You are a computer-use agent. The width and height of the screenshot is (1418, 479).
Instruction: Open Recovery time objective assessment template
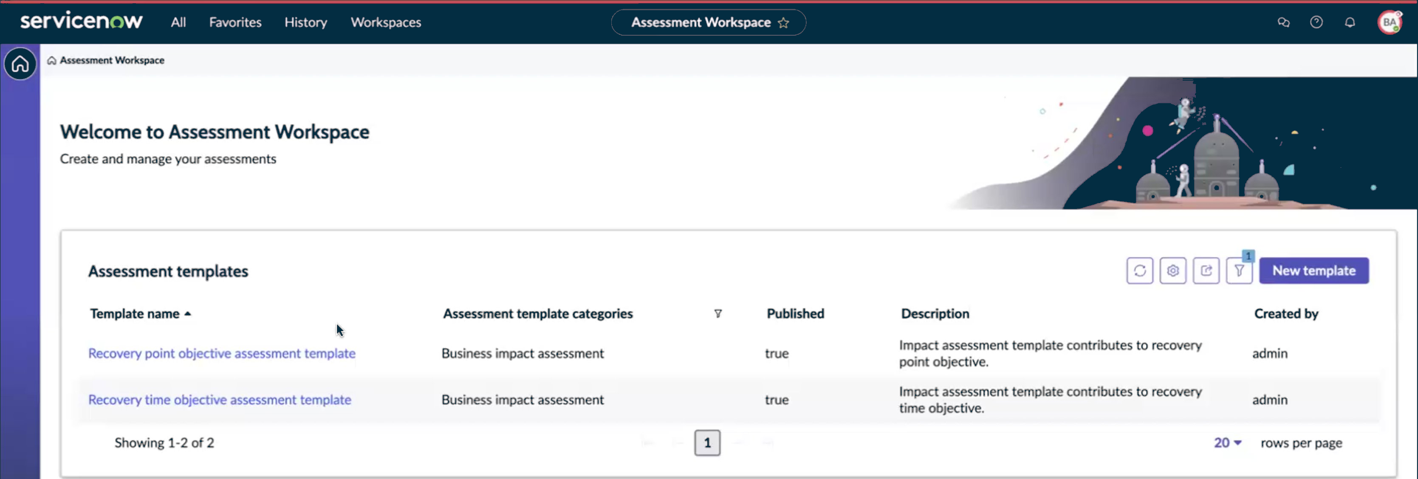pyautogui.click(x=220, y=400)
